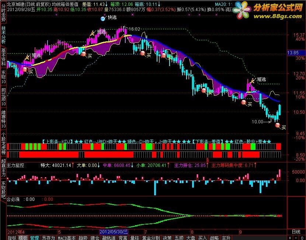The width and height of the screenshot is (306, 240).
Task: Apply the 战略 template
Action: pyautogui.click(x=214, y=238)
